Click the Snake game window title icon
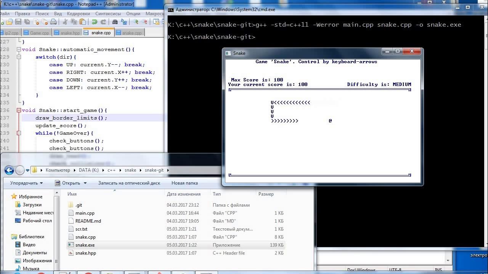 [228, 53]
